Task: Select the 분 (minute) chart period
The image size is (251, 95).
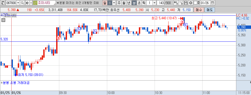Action: (x=134, y=3)
